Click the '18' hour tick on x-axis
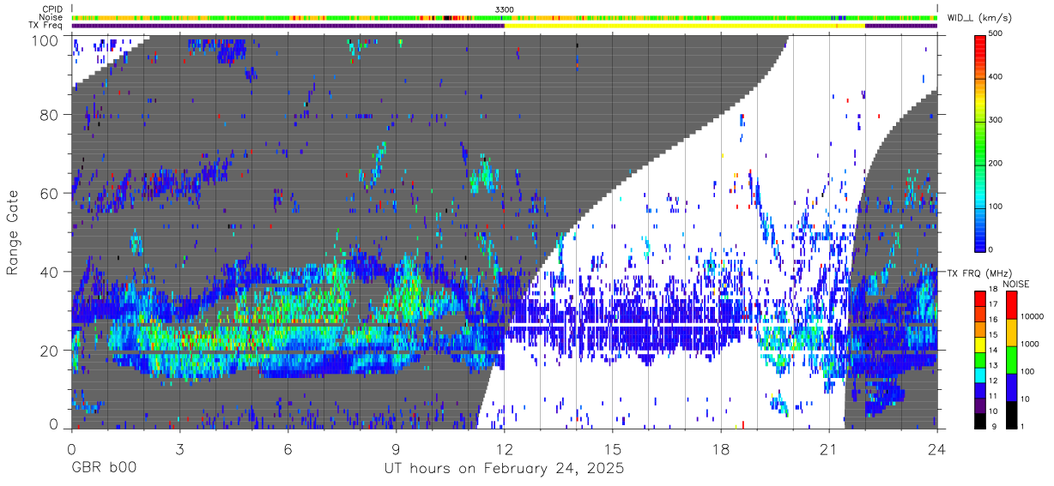Screen dimensions: 1054x486 pyautogui.click(x=721, y=448)
